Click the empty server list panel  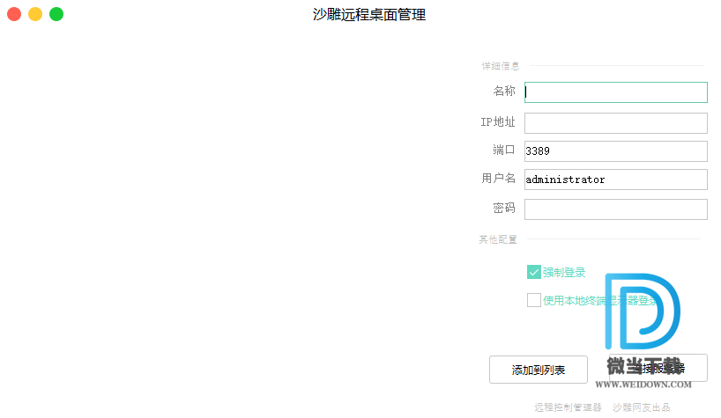tap(229, 220)
